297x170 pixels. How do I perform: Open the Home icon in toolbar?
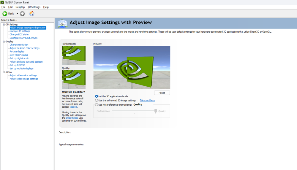pyautogui.click(x=32, y=13)
